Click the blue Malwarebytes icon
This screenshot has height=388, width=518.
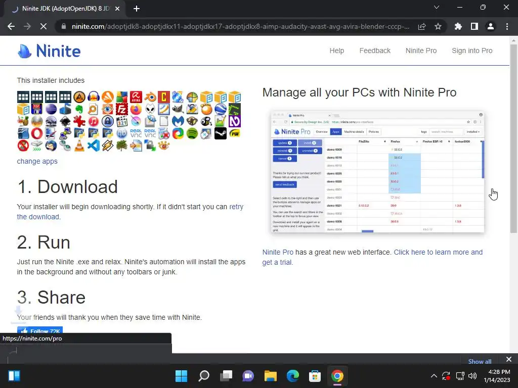point(178,121)
